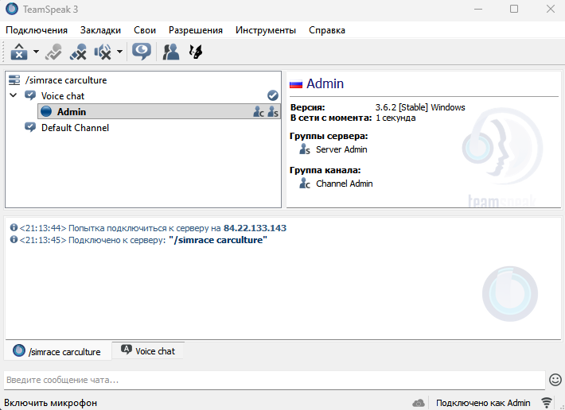Open the Свои menu
Image resolution: width=565 pixels, height=410 pixels.
coord(145,30)
